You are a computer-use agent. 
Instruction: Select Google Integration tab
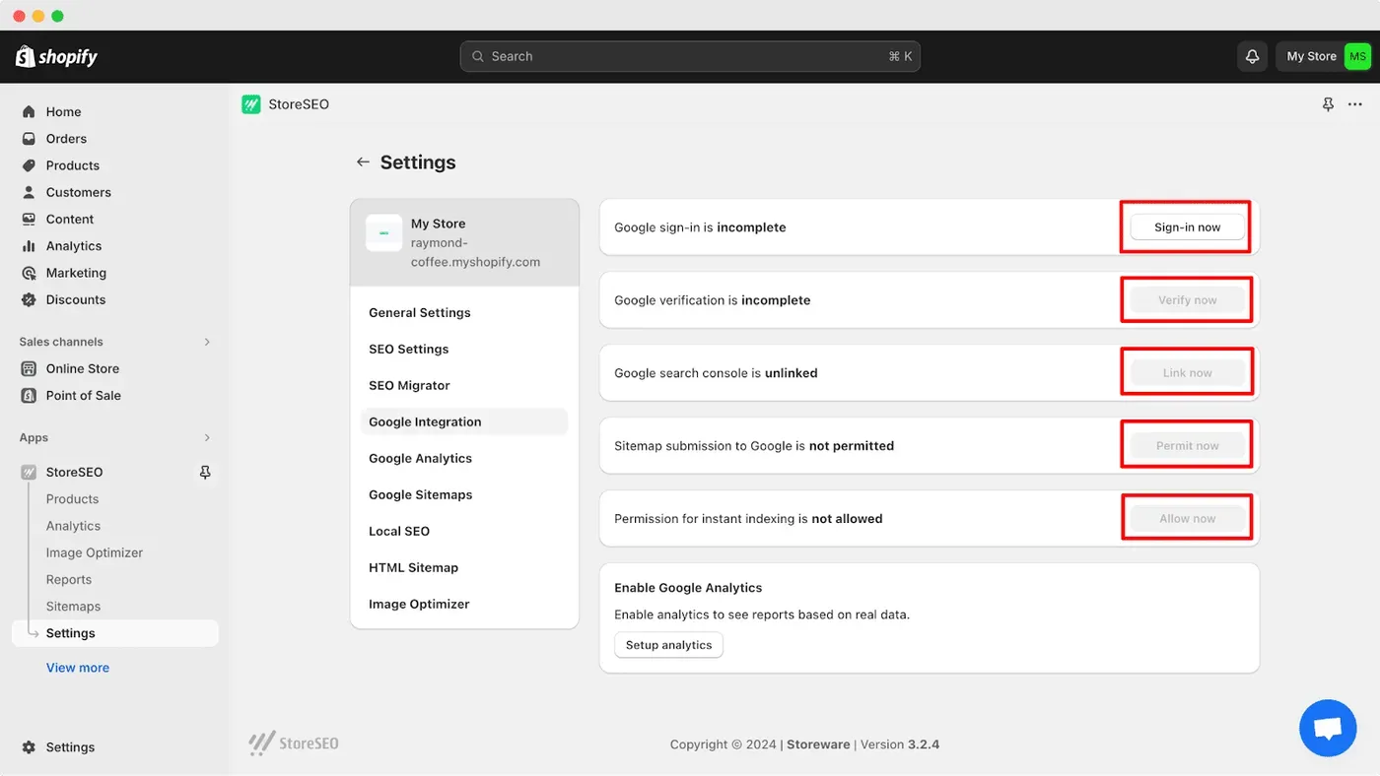coord(464,421)
